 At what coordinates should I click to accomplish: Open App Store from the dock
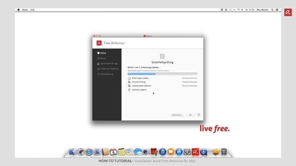point(179,152)
